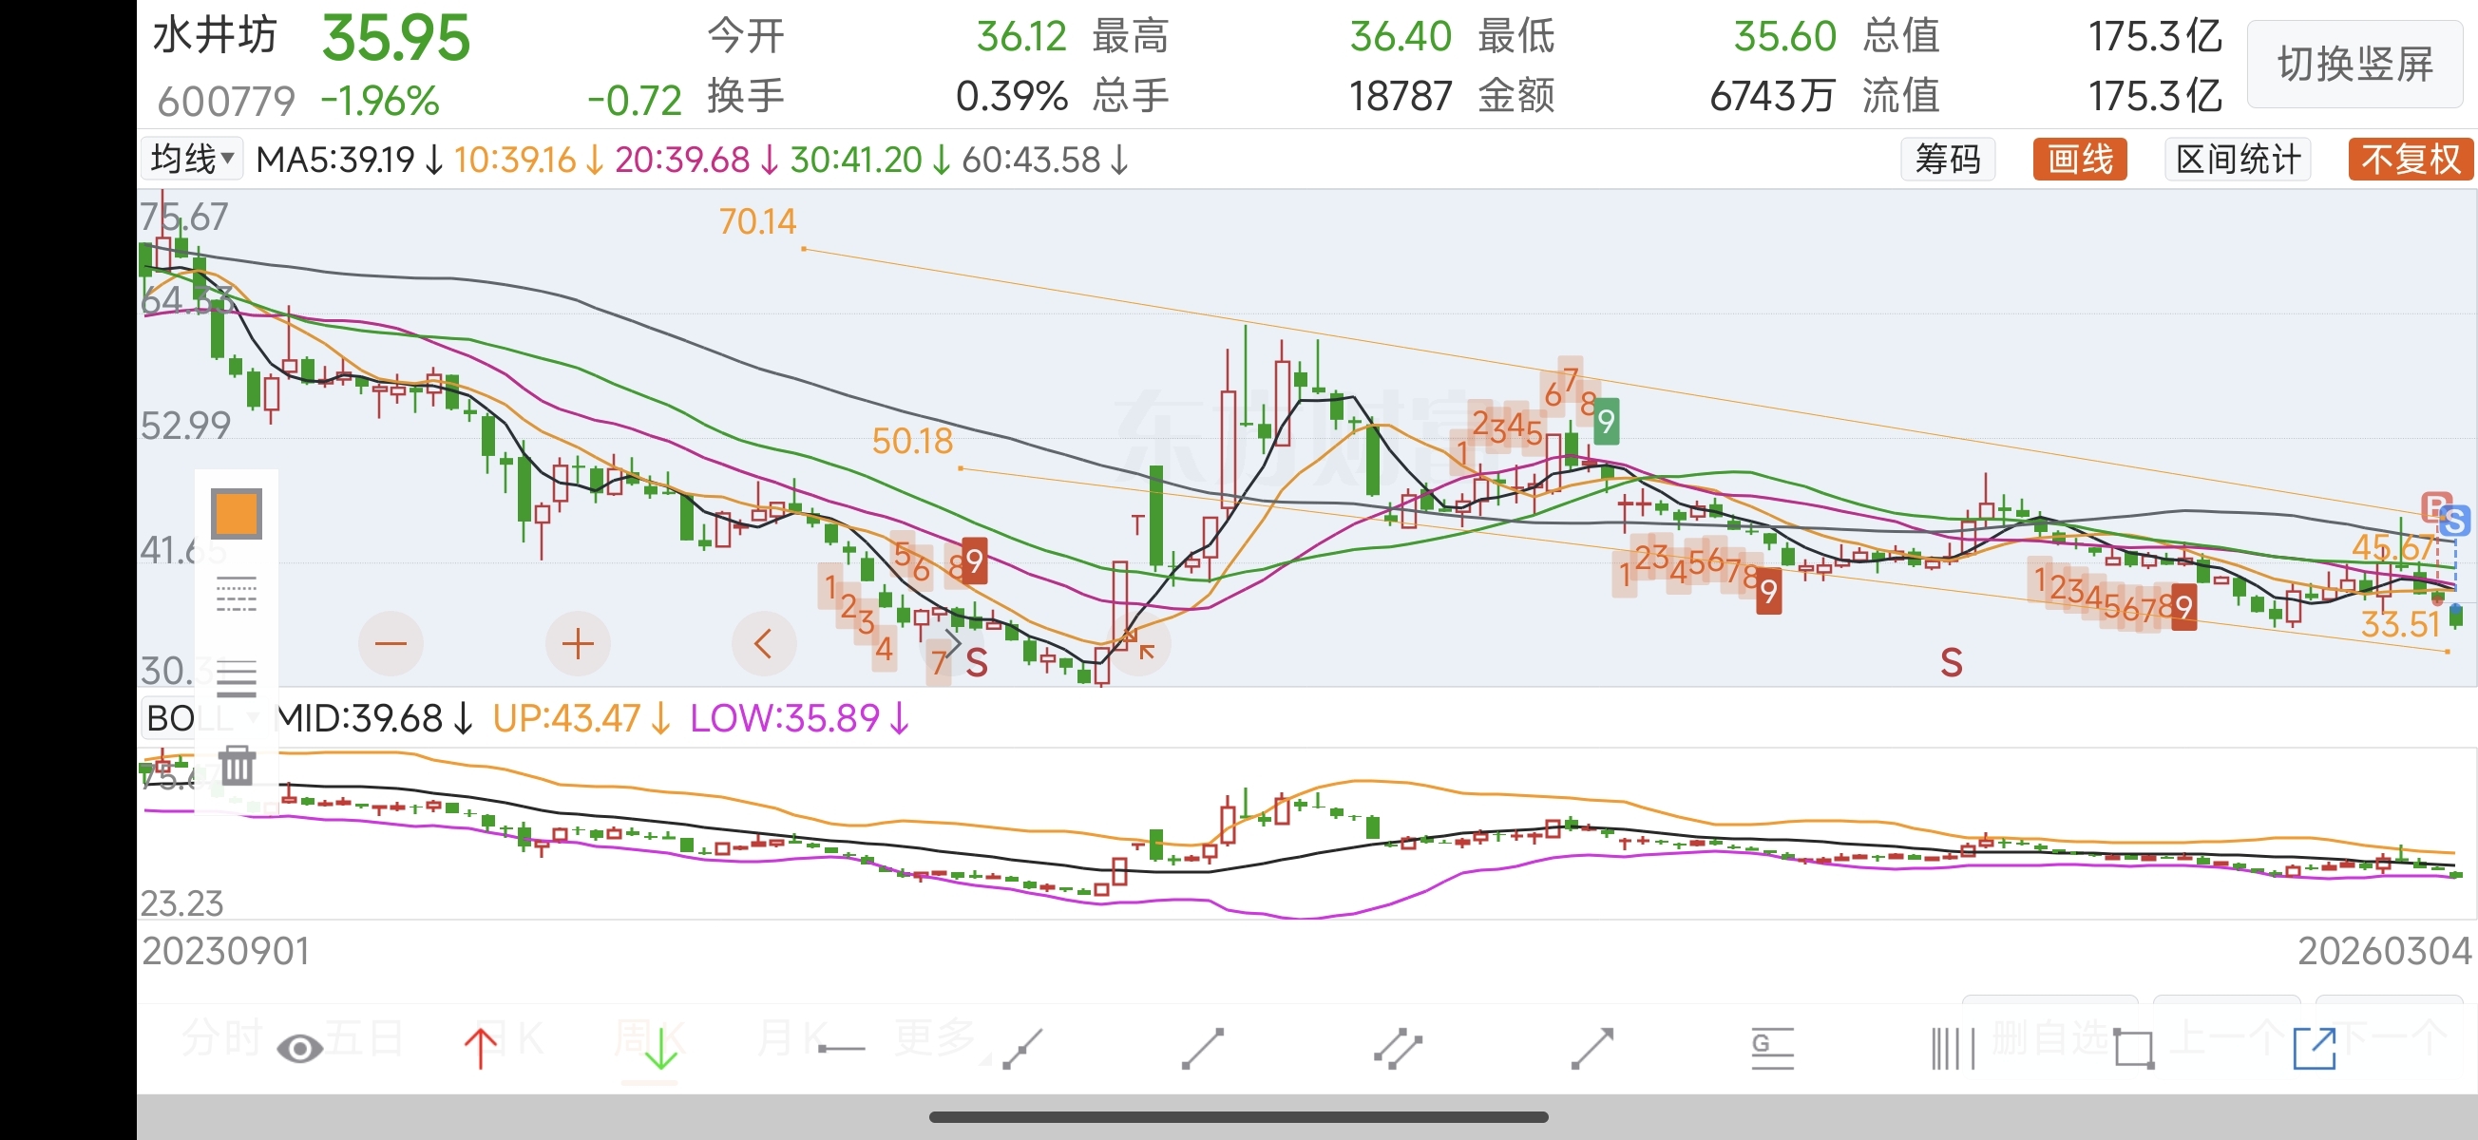Select the rectangle drawing tool
Screen dimensions: 2478x1140
tap(2133, 1048)
